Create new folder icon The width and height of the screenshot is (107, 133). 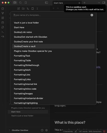tap(23, 9)
